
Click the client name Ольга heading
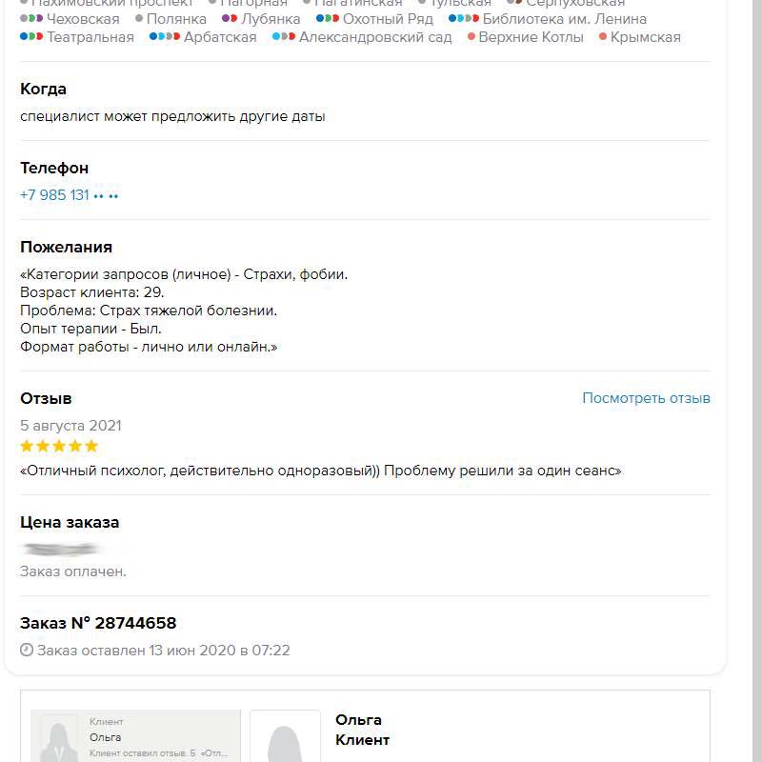pos(358,720)
